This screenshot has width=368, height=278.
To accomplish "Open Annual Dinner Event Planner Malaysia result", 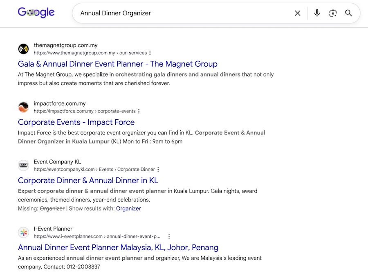I will 118,247.
